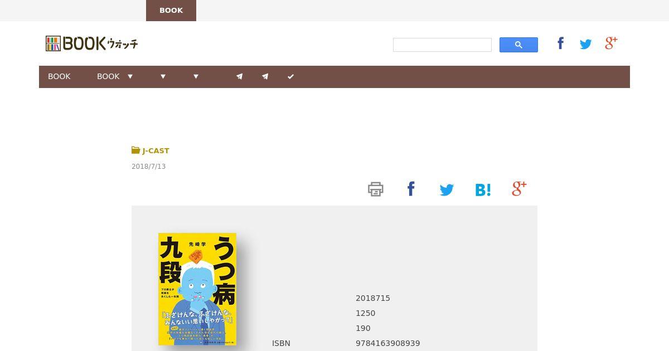Expand the second dropdown arrow in navbar
Viewport: 669px width, 351px height.
pyautogui.click(x=163, y=76)
